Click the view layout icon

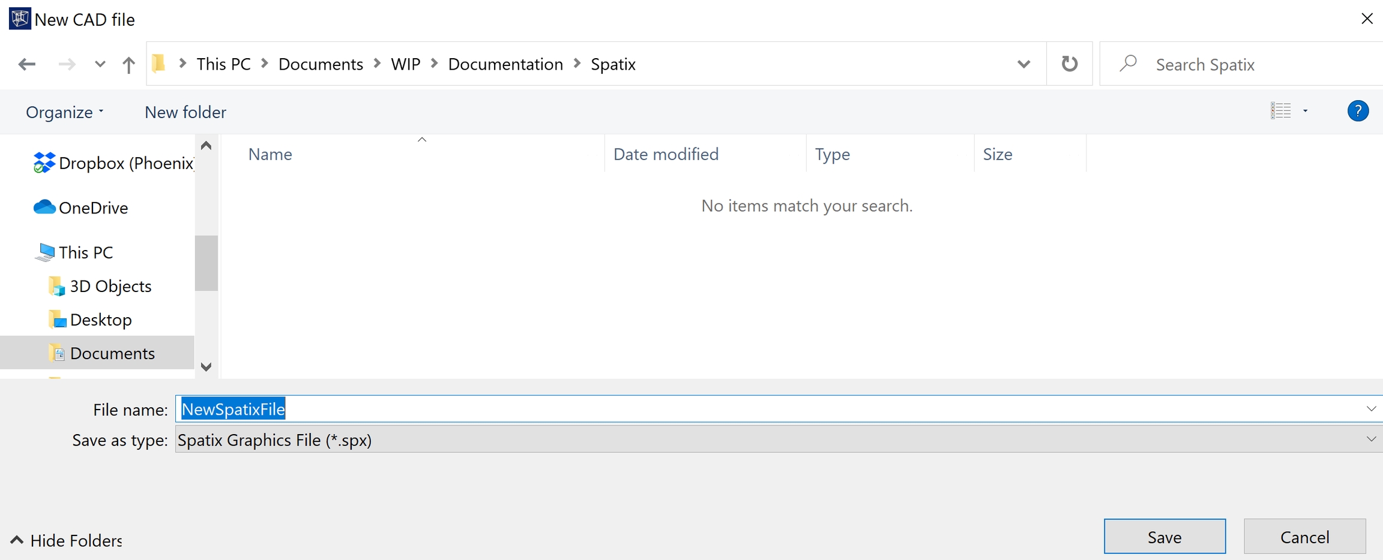1280,111
